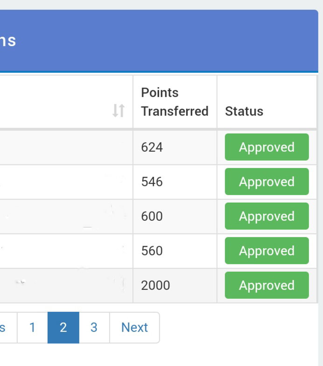This screenshot has height=366, width=323.
Task: Go to page 1
Action: 33,327
